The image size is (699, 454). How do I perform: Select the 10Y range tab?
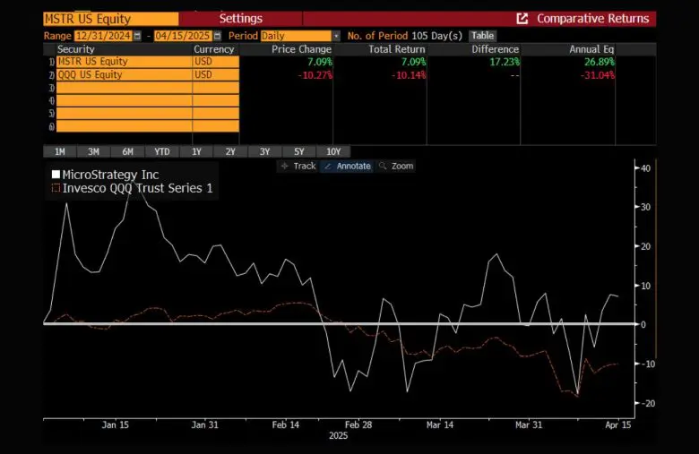(x=333, y=151)
